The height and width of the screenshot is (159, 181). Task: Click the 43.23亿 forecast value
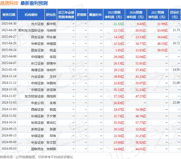(141, 77)
